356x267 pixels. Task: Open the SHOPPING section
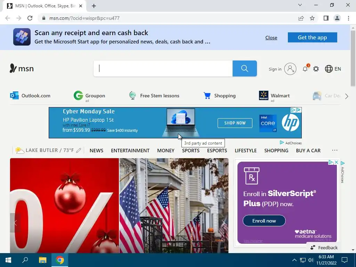point(276,151)
